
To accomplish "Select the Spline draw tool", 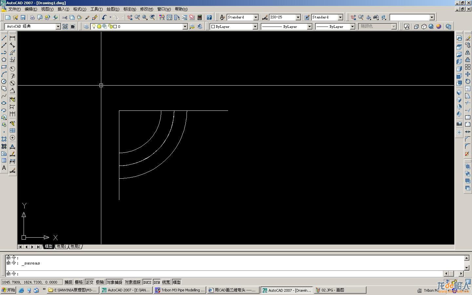I will point(4,96).
